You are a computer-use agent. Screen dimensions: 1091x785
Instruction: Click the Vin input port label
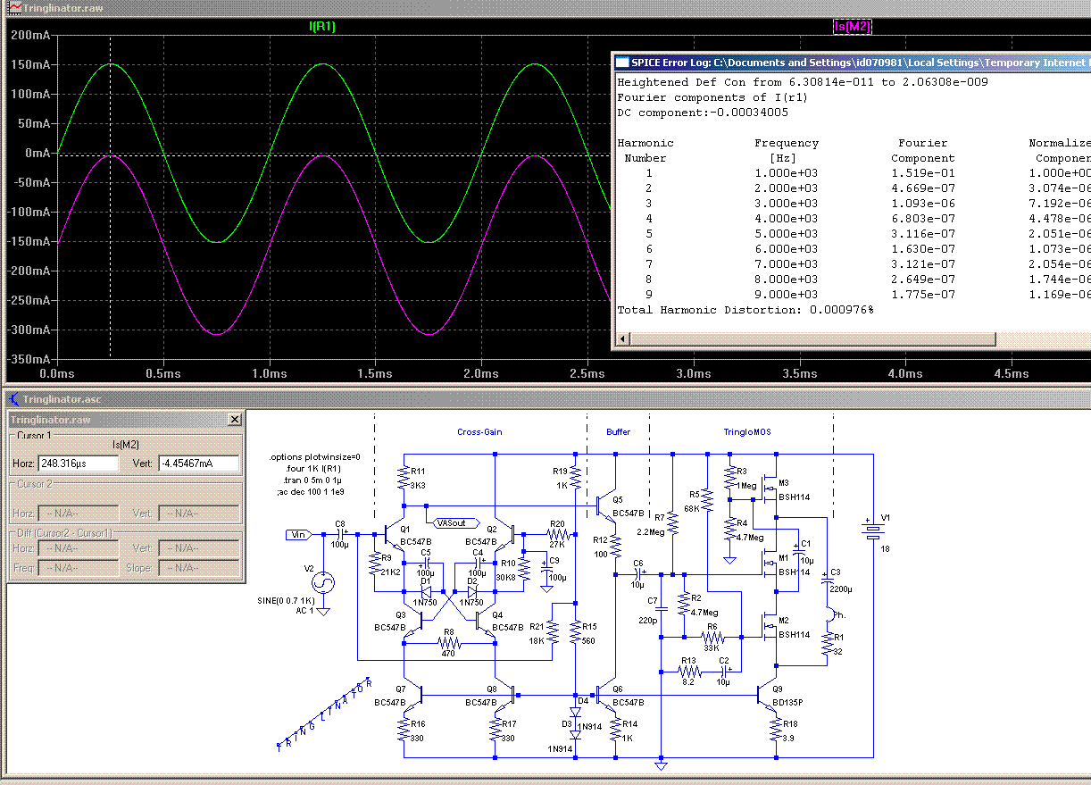(x=297, y=534)
